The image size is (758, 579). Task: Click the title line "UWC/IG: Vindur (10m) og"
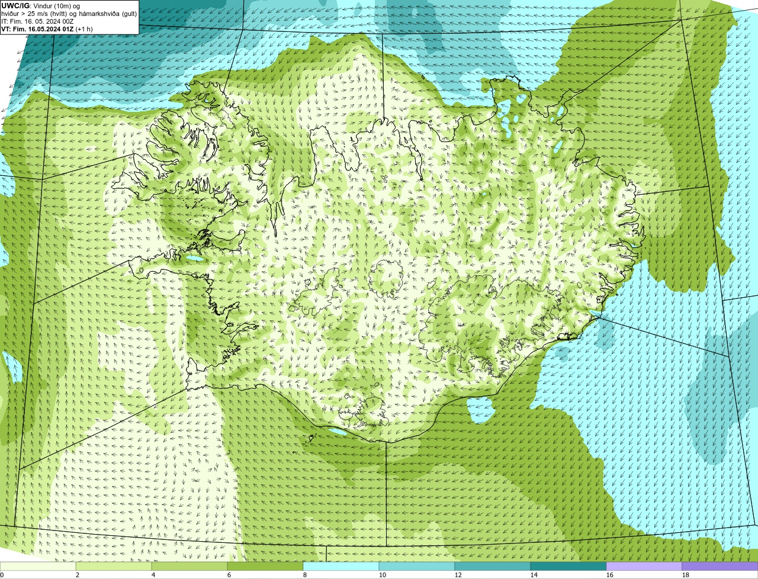pyautogui.click(x=41, y=6)
